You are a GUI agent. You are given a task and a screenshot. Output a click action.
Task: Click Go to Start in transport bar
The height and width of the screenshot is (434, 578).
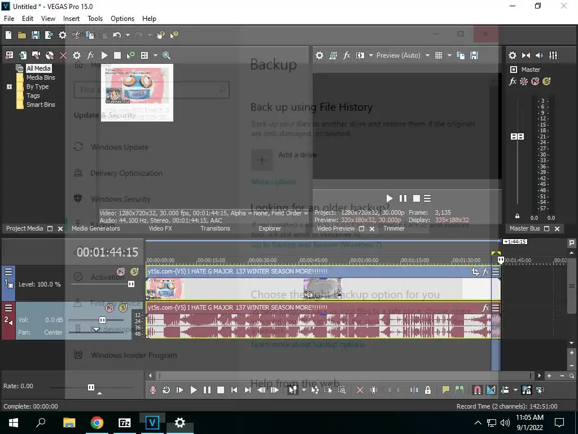tap(234, 390)
